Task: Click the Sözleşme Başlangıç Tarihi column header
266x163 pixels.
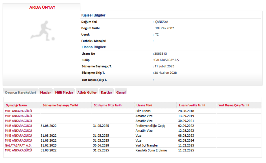Action: pyautogui.click(x=60, y=105)
